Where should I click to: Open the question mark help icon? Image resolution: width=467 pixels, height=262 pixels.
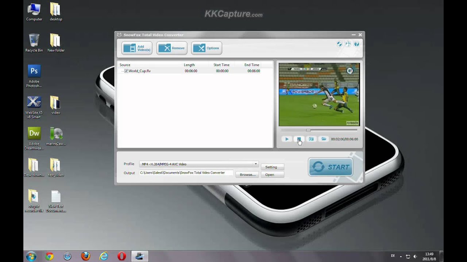pos(357,44)
